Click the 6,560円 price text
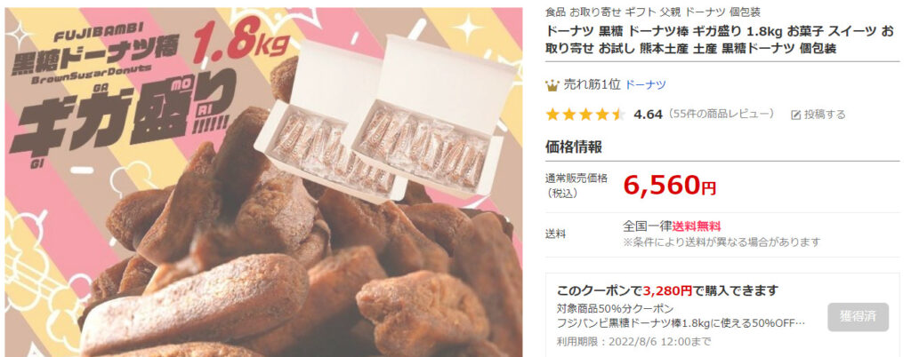 pyautogui.click(x=670, y=185)
